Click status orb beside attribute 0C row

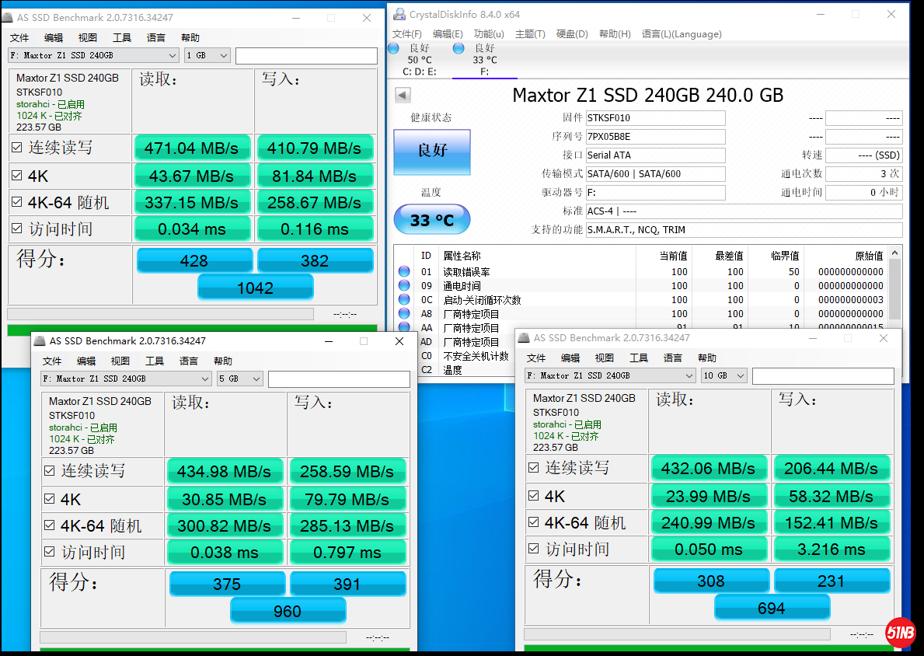(x=404, y=300)
